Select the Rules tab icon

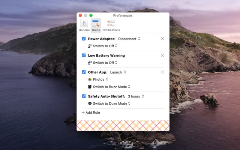[96, 25]
